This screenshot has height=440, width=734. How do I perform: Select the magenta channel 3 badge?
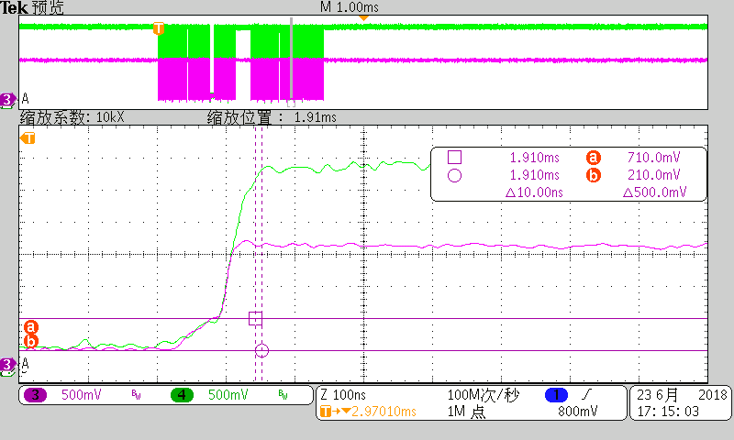click(35, 395)
